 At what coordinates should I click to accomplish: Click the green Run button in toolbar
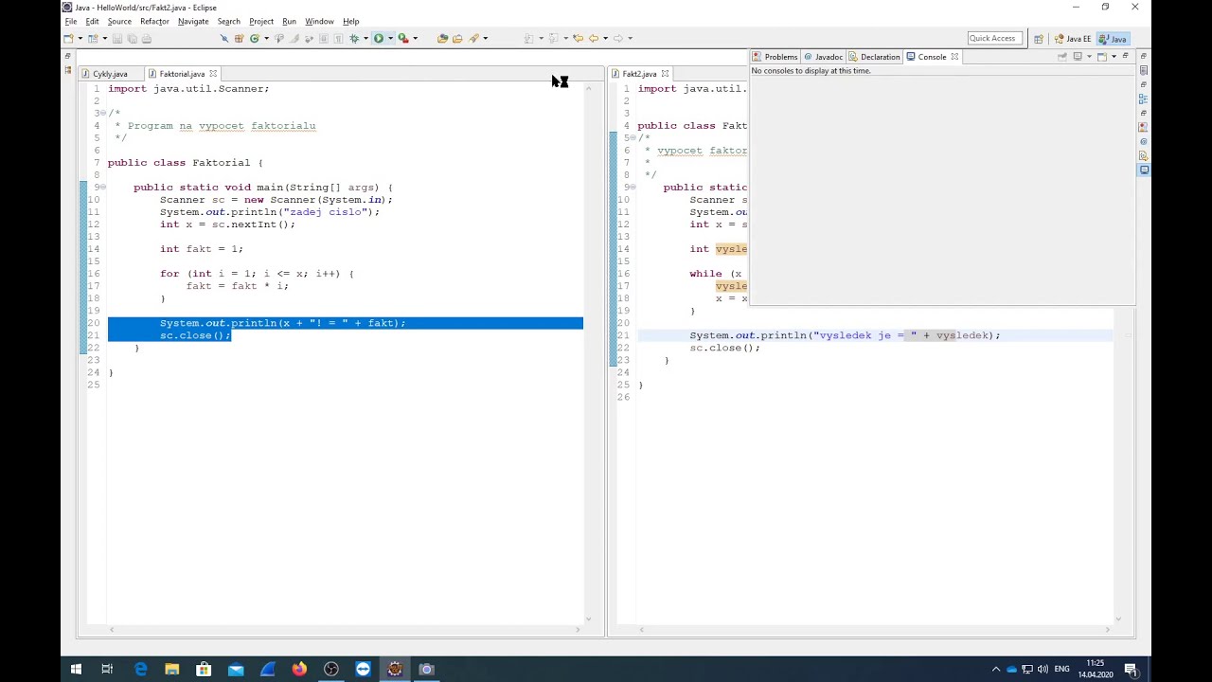click(379, 38)
